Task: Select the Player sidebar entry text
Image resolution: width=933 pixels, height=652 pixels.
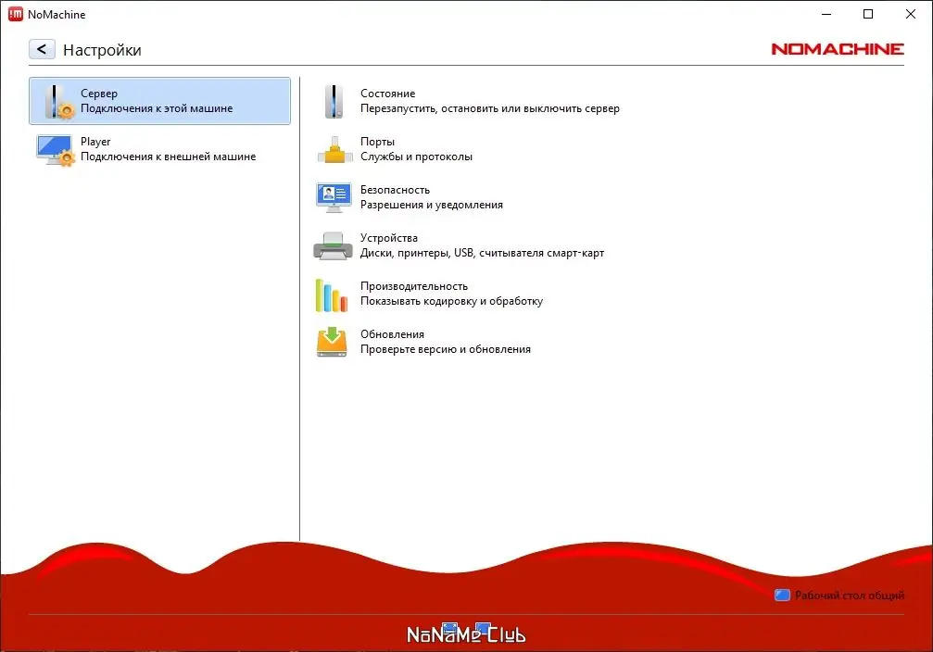Action: coord(95,142)
